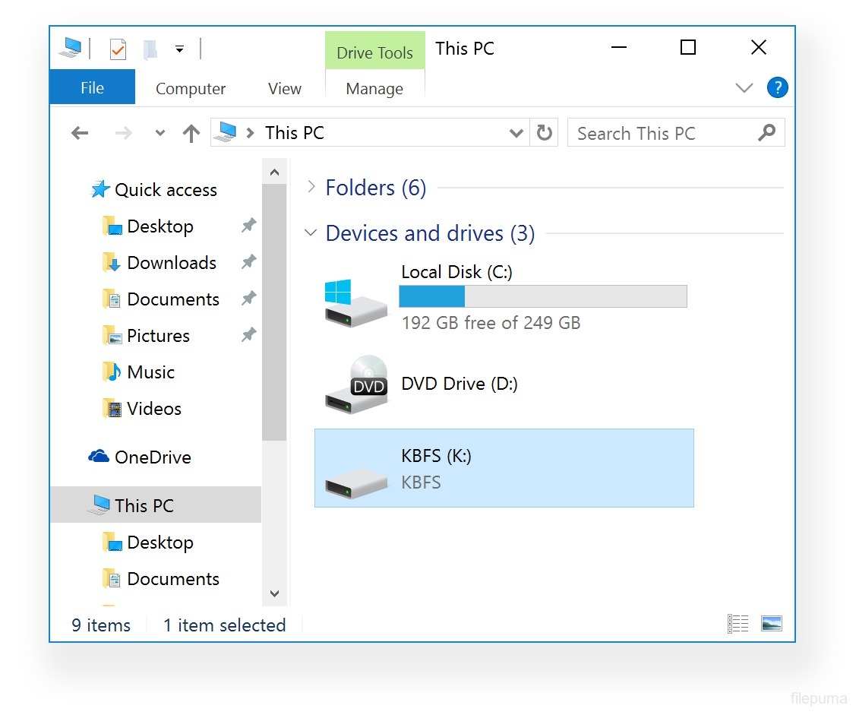Open Downloads in Quick access
856x715 pixels.
(x=172, y=263)
